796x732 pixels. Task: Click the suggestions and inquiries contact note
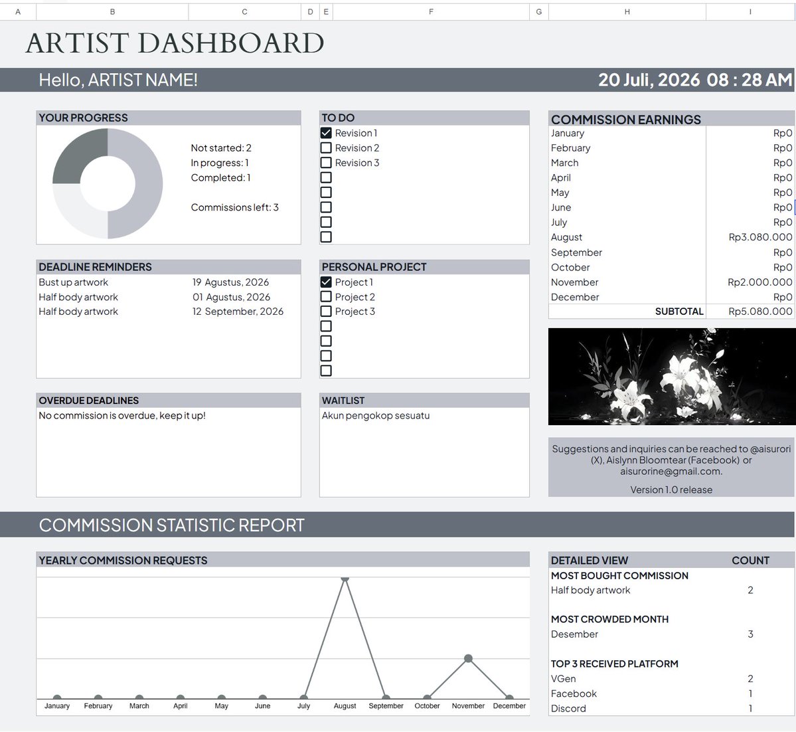coord(671,460)
